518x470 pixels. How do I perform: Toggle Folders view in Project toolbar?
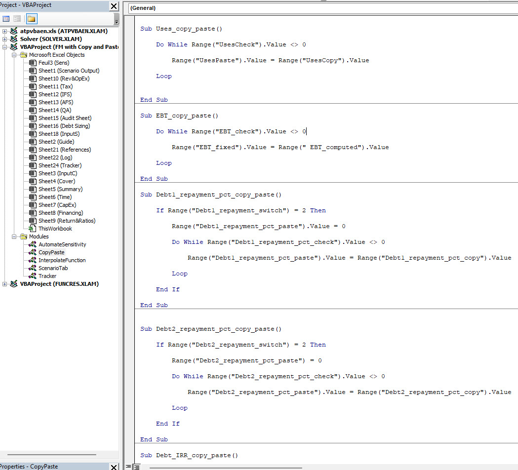point(32,19)
